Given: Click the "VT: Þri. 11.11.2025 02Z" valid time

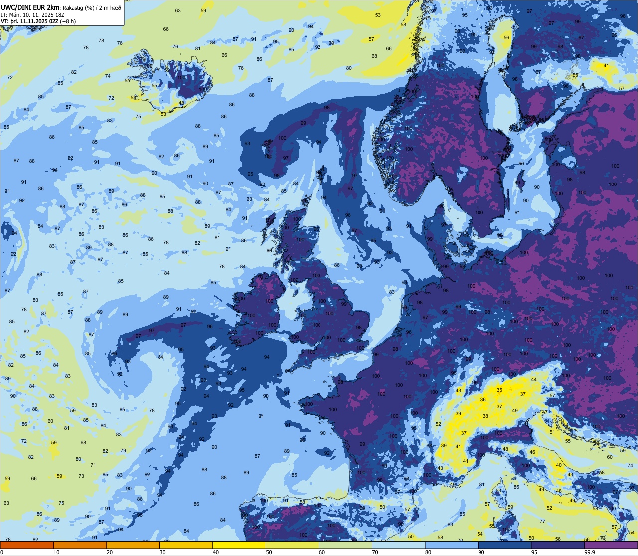Looking at the screenshot, I should pyautogui.click(x=30, y=21).
